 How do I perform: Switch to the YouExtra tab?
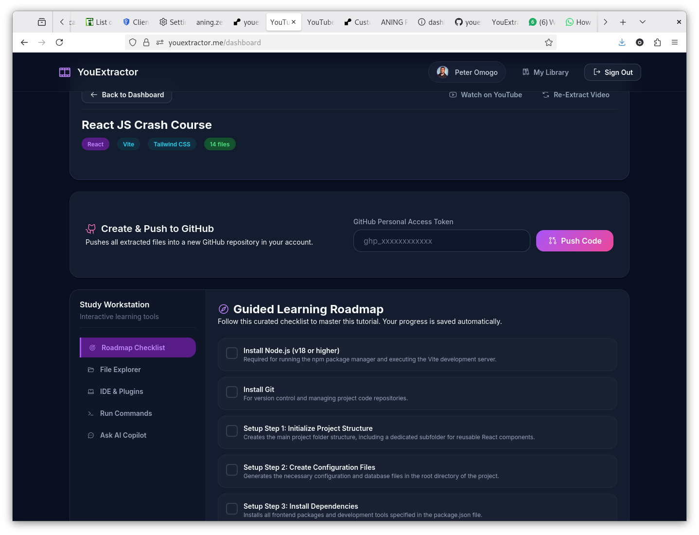(505, 22)
